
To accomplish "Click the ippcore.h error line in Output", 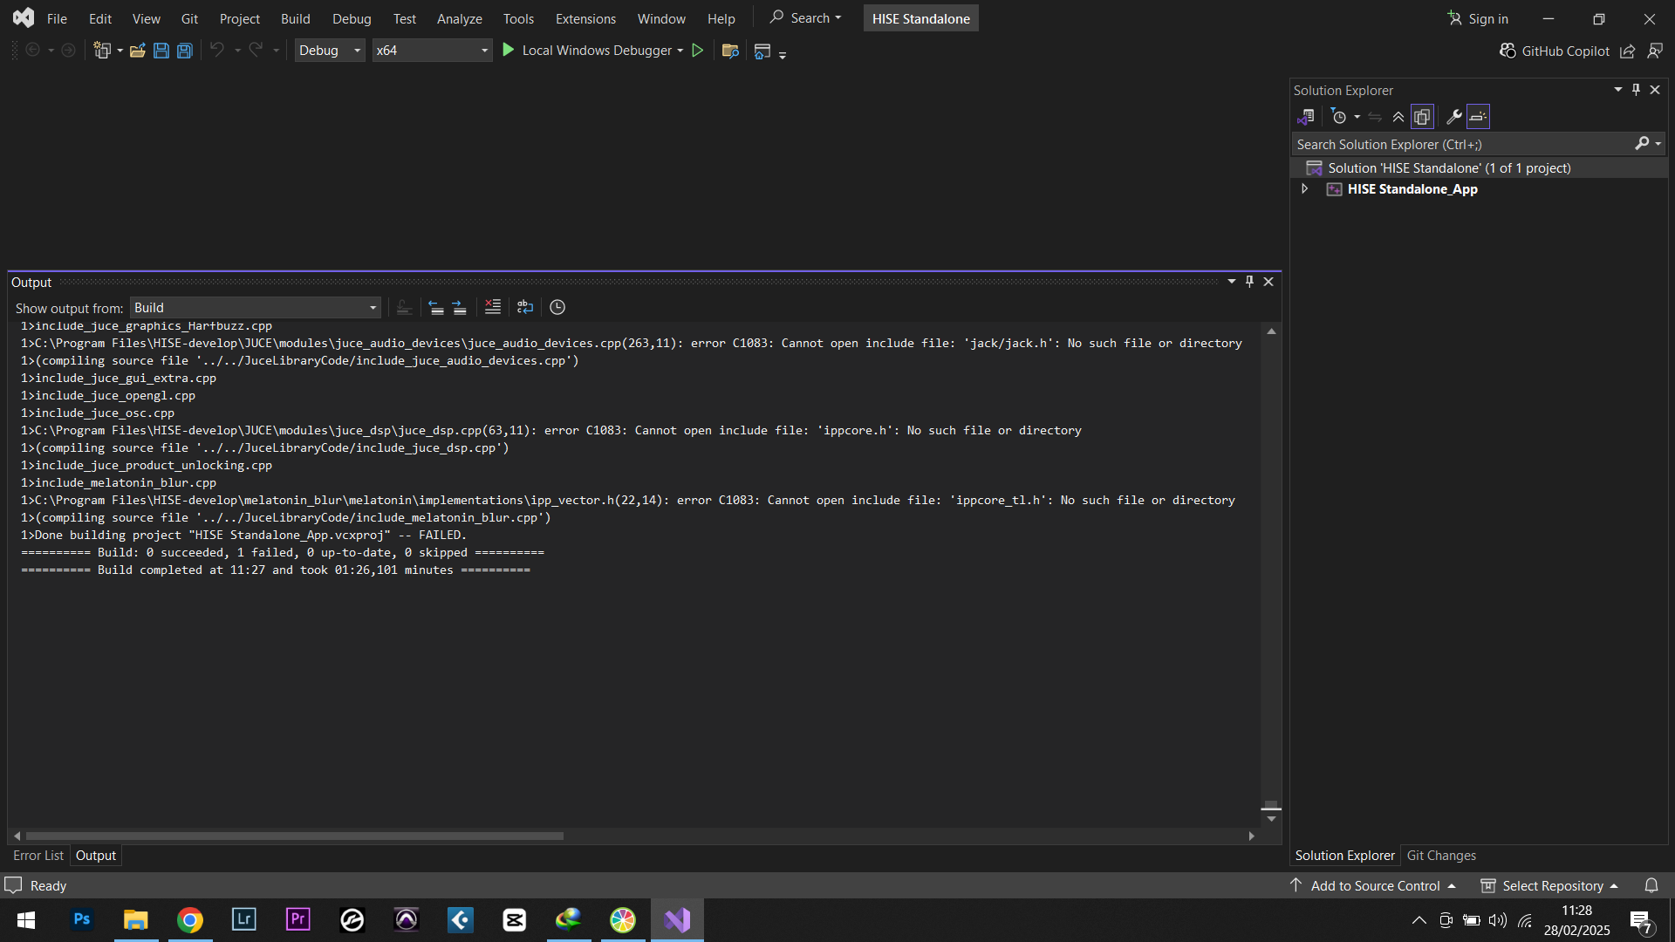I will tap(550, 431).
